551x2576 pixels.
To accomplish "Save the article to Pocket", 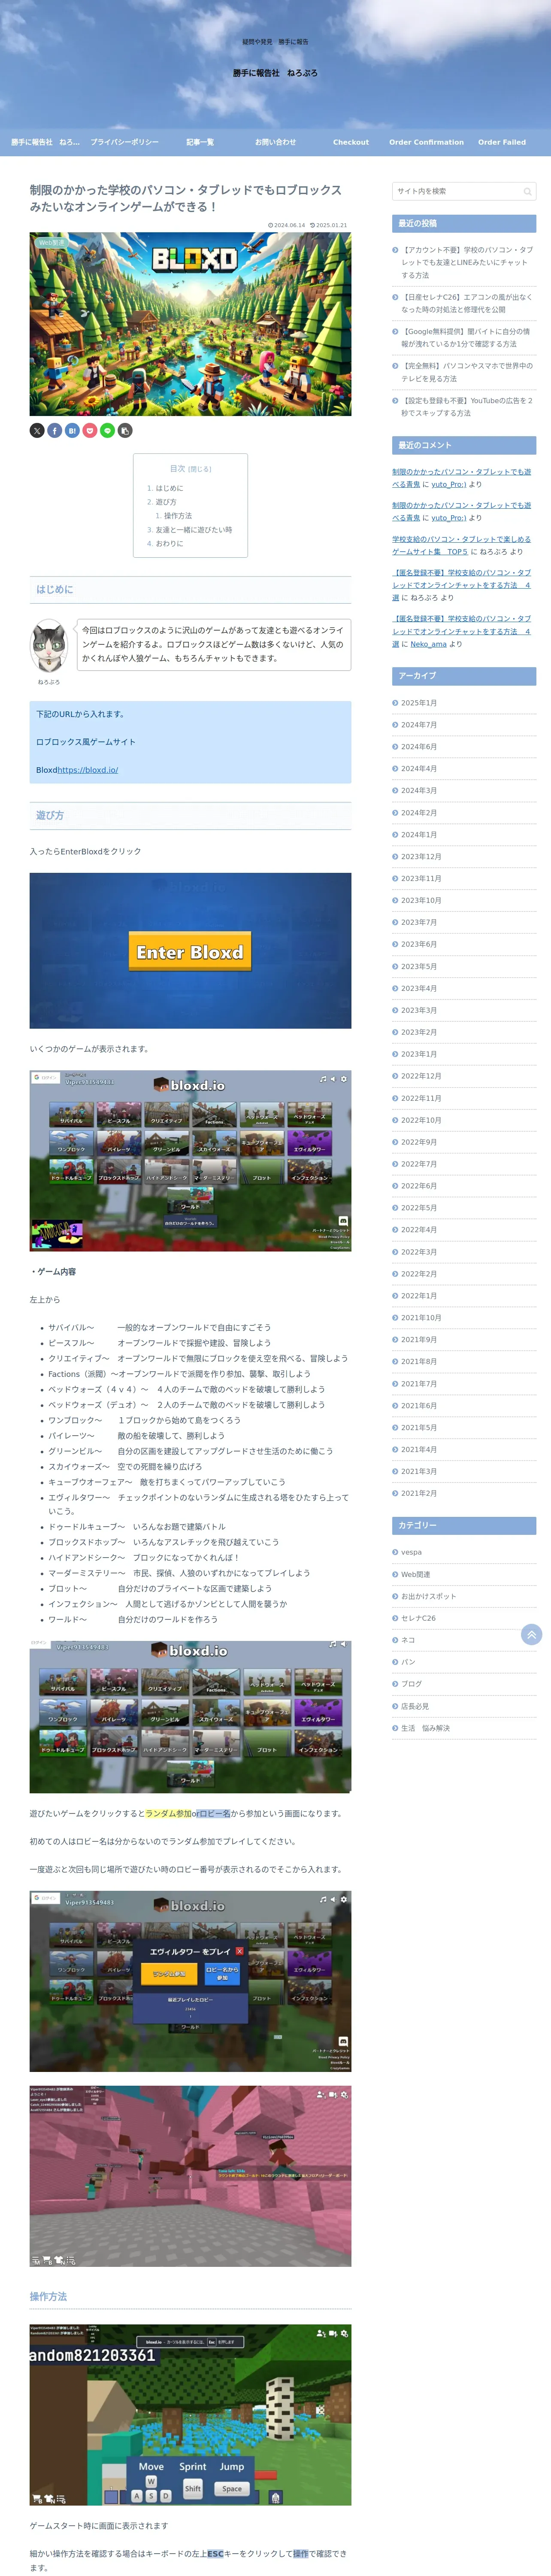I will [x=90, y=430].
